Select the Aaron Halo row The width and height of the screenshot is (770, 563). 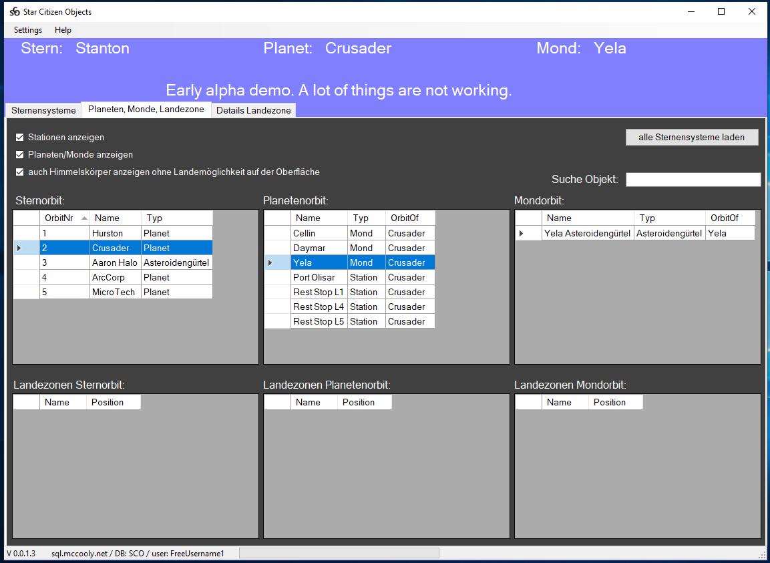[x=113, y=262]
